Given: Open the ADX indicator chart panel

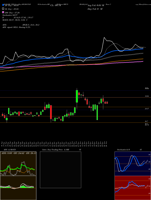Looking at the screenshot, I should [18, 164].
